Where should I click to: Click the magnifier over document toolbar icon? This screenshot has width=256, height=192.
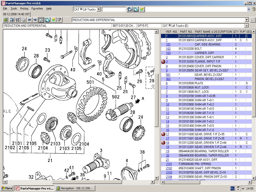click(x=11, y=20)
